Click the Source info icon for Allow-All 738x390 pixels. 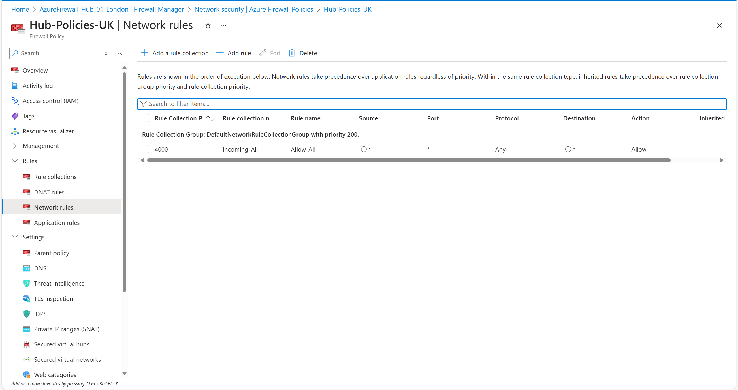coord(364,149)
